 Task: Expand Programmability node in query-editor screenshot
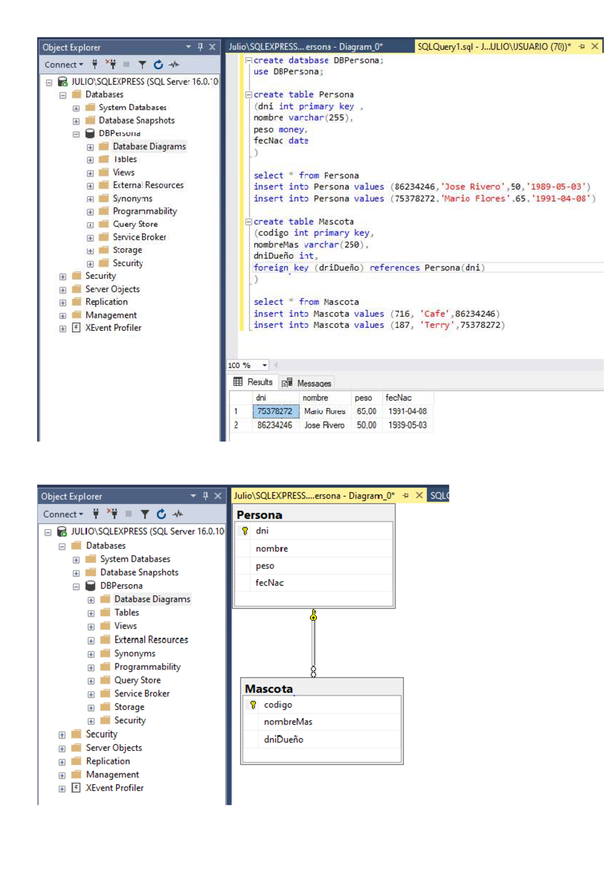[90, 212]
